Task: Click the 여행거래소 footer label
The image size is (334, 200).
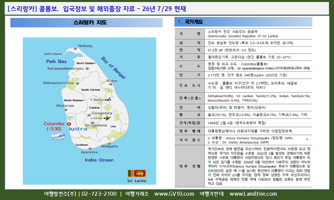Action: tap(137, 194)
